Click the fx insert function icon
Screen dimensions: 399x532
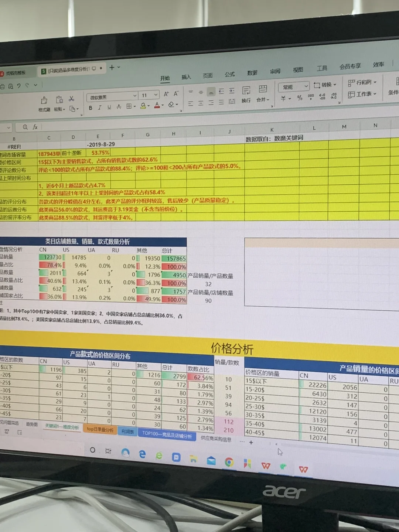[35, 127]
